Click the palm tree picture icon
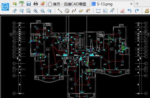The width and height of the screenshot is (150, 98). (21, 4)
